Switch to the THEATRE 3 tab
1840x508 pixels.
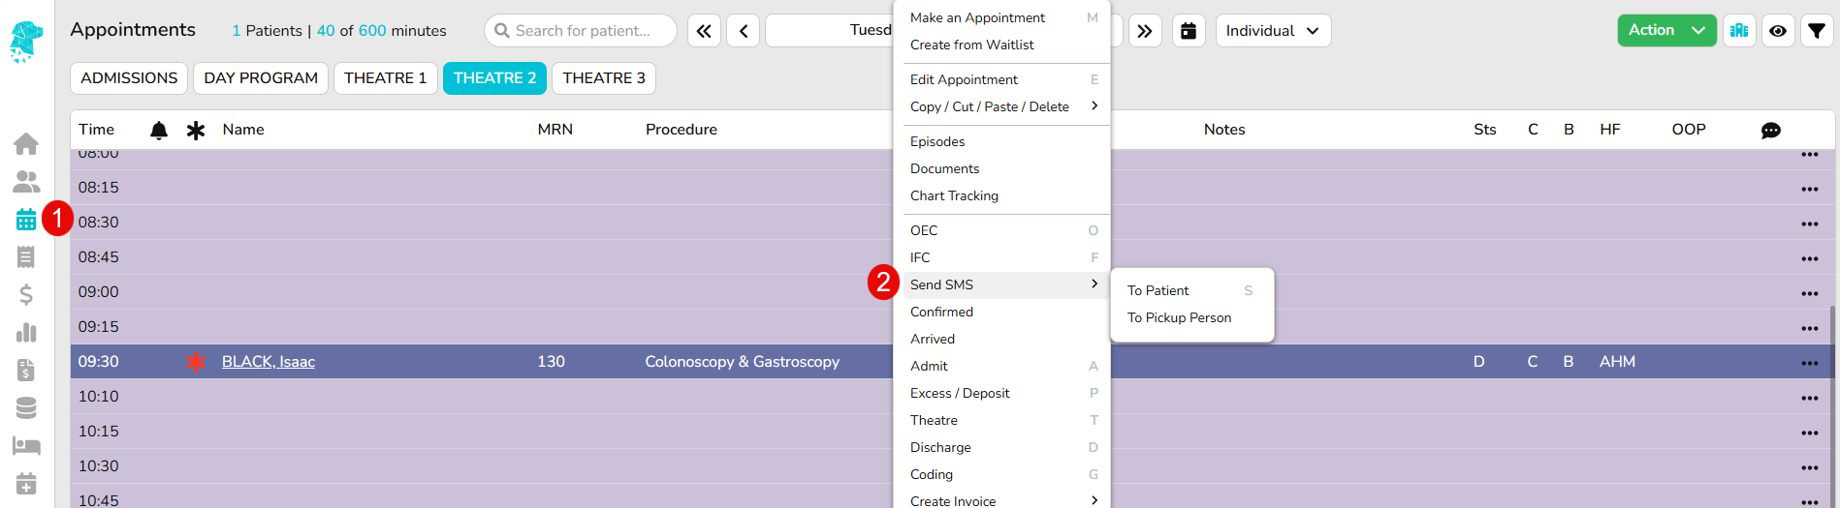[x=603, y=78]
